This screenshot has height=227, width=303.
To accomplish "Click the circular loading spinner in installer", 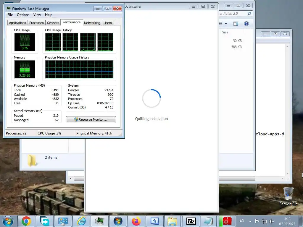I will tap(151, 98).
